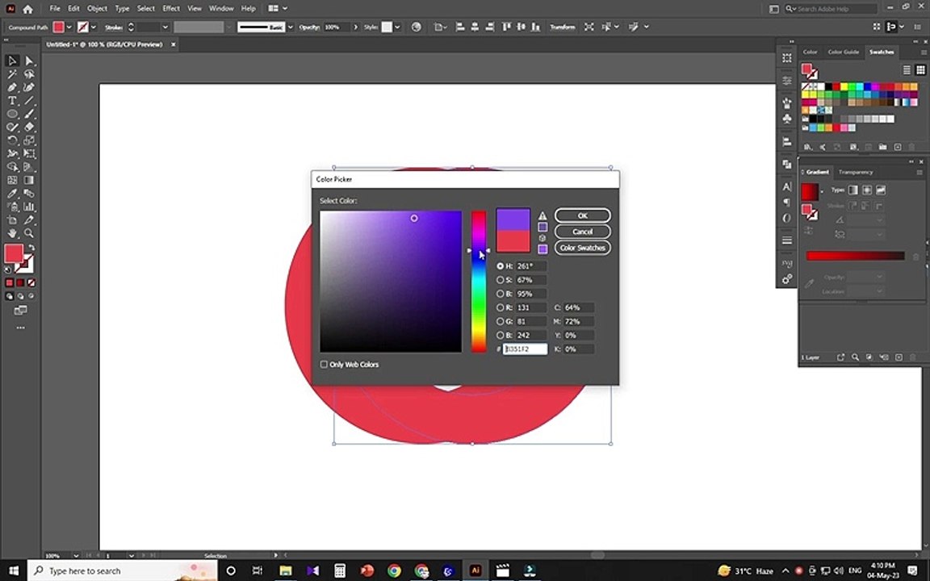930x581 pixels.
Task: Select the Paintbrush tool
Action: pos(29,114)
